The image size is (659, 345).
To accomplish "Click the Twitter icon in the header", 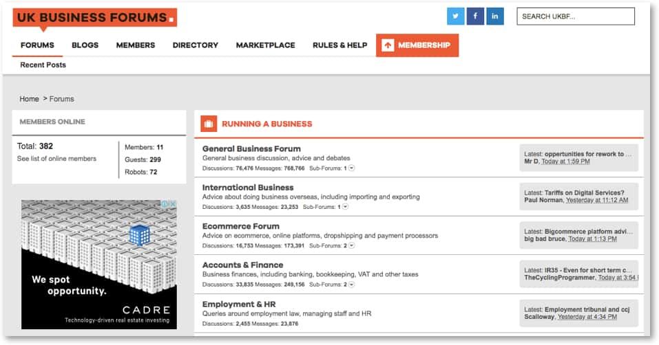I will click(x=455, y=16).
